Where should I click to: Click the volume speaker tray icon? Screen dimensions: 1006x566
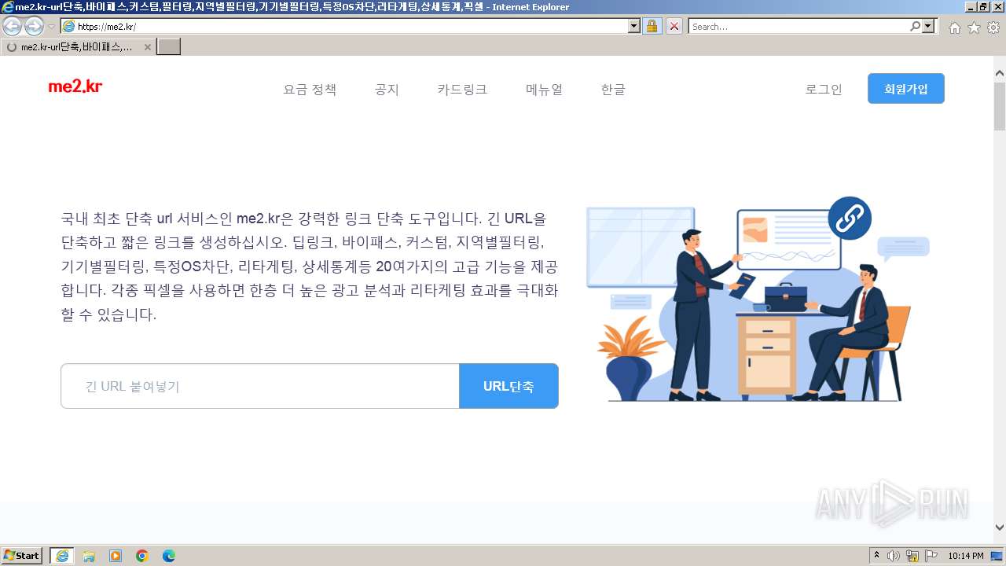pyautogui.click(x=894, y=556)
